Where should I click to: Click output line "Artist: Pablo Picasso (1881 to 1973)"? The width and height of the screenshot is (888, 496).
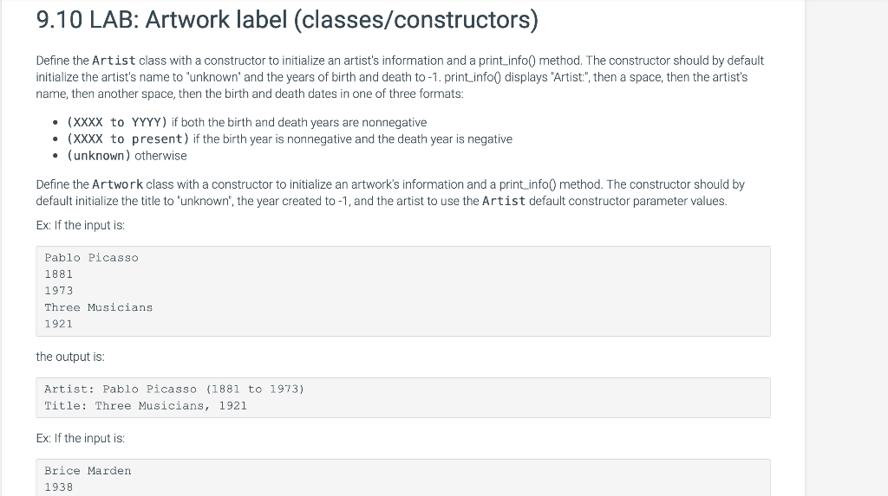coord(174,390)
